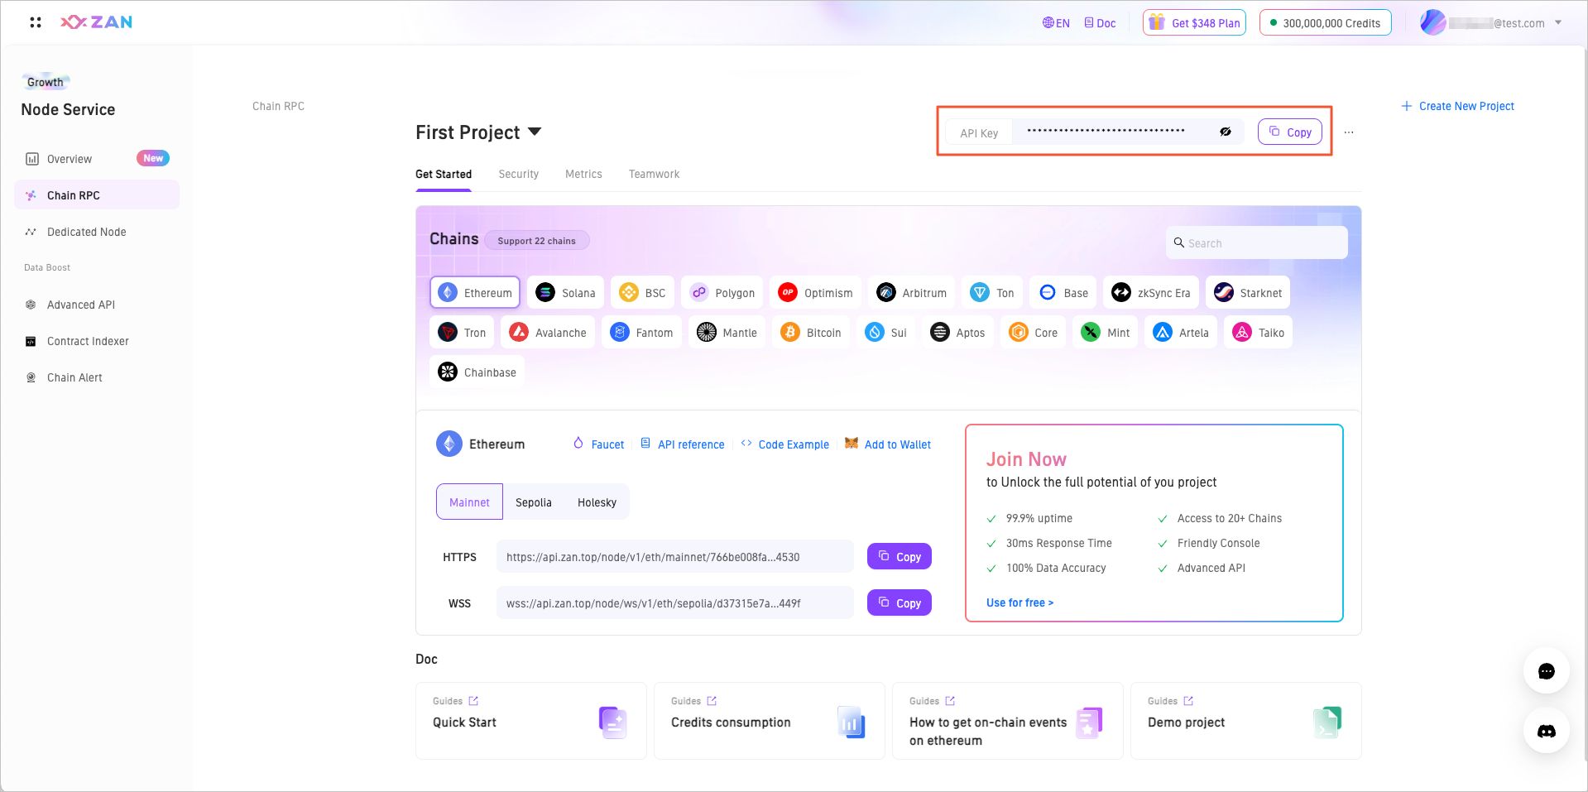
Task: Choose the Bitcoin chain icon
Action: 790,332
